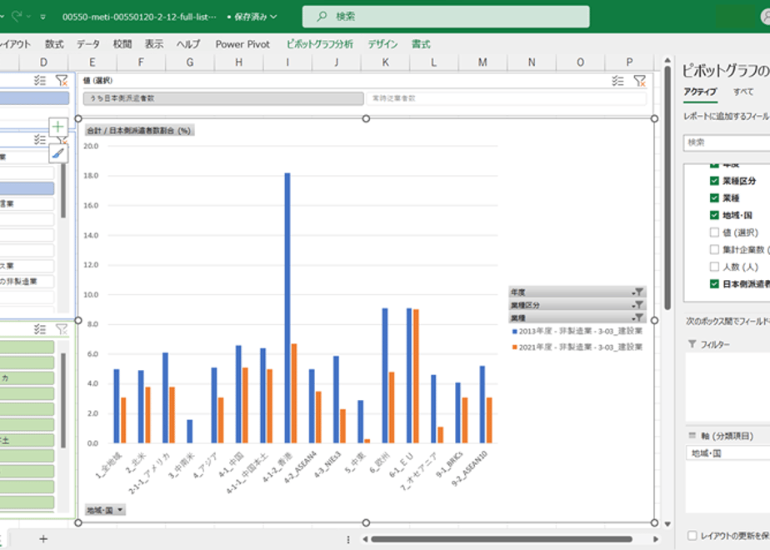Select the 常時従業者数 slicer item
The width and height of the screenshot is (770, 550).
pyautogui.click(x=507, y=98)
